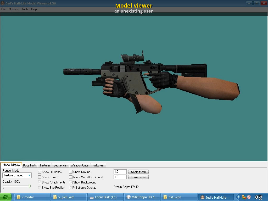
Task: Click the Opacity slider handle
Action: click(x=30, y=186)
